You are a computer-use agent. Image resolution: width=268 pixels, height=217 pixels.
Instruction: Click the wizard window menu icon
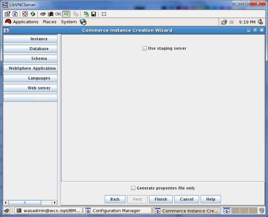[x=6, y=30]
